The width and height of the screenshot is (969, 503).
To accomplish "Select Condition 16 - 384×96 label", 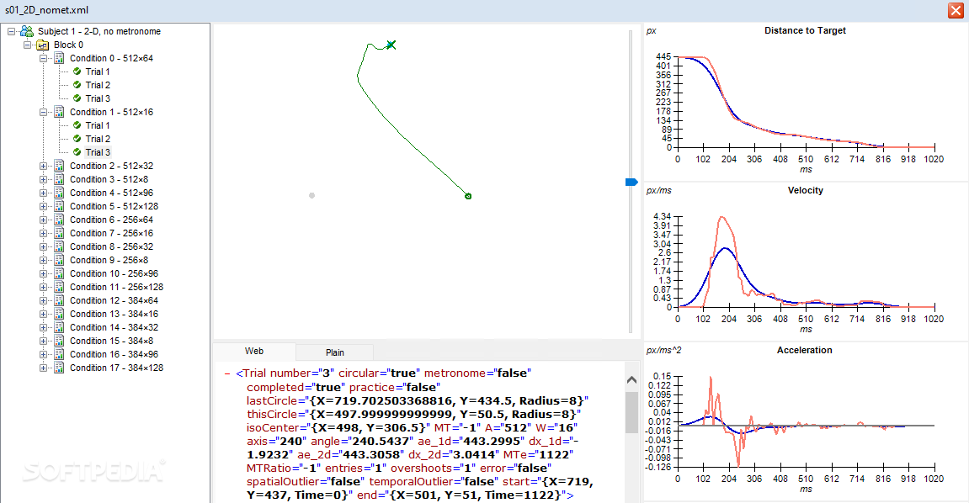I will tap(114, 354).
